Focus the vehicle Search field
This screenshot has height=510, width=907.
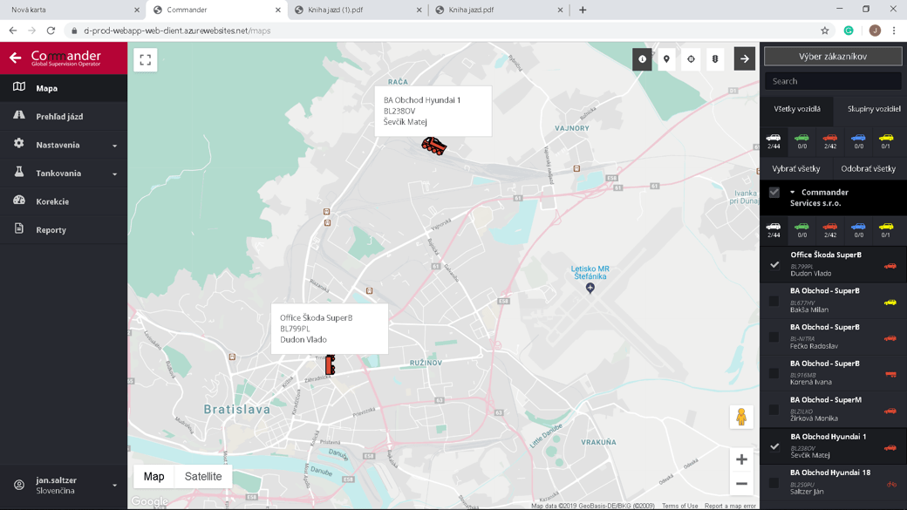[833, 82]
